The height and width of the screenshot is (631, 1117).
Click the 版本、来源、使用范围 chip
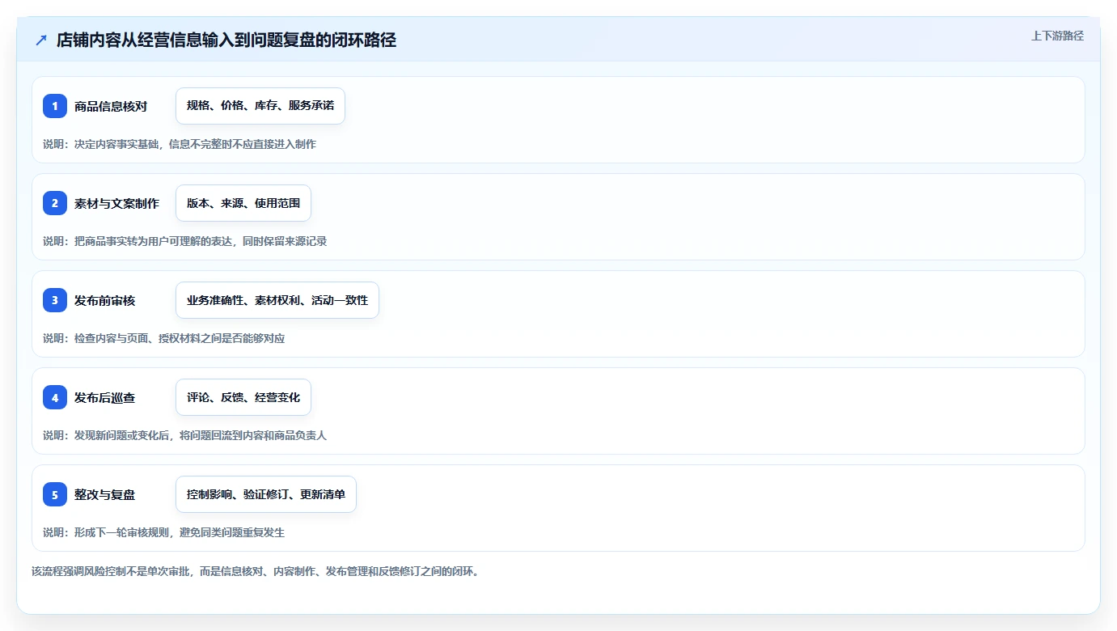coord(243,203)
